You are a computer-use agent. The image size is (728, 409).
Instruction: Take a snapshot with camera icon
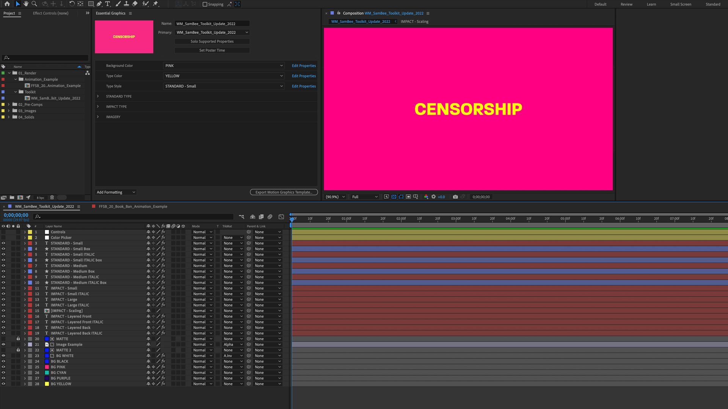click(x=455, y=197)
